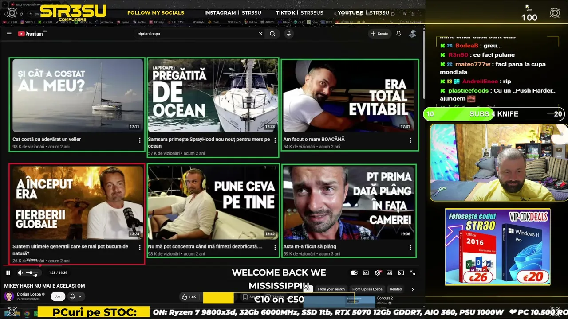Image resolution: width=568 pixels, height=319 pixels.
Task: Expand the subscription notification bell dropdown
Action: (x=75, y=296)
